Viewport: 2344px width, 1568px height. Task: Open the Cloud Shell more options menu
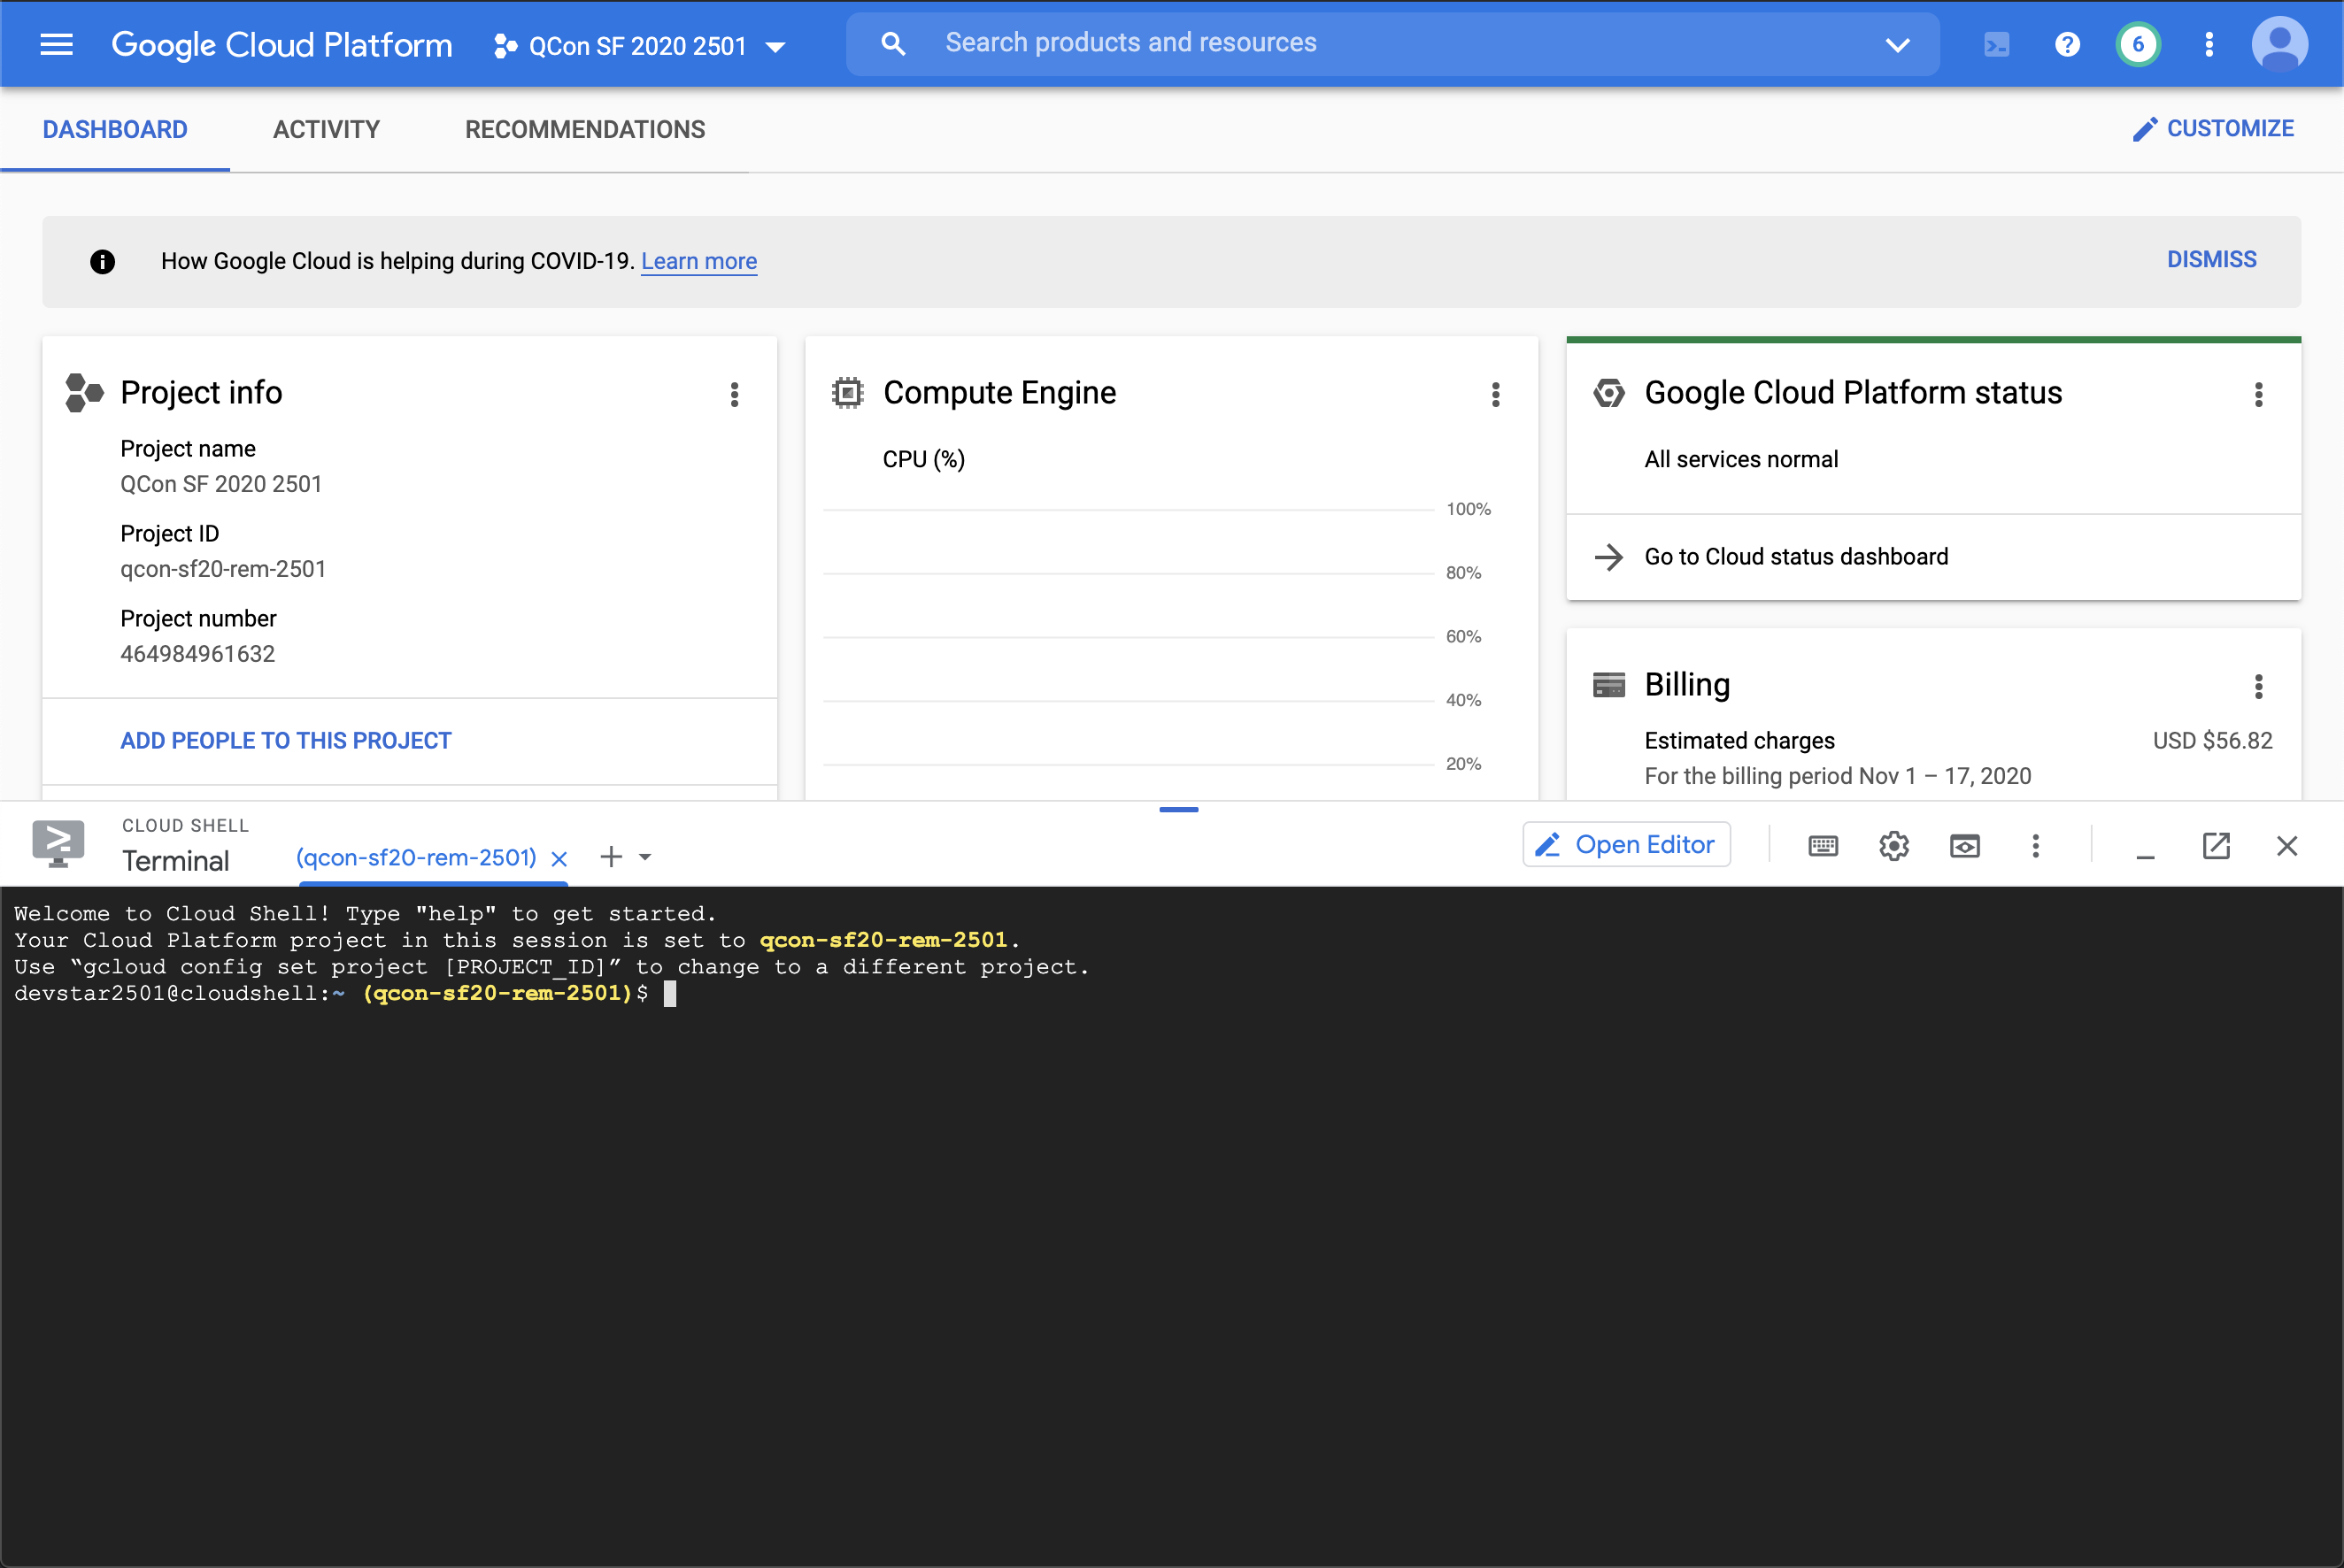click(2035, 846)
